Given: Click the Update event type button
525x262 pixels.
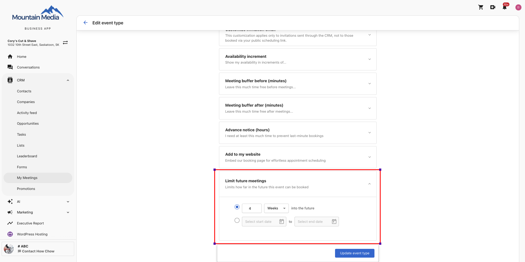Looking at the screenshot, I should coord(354,253).
